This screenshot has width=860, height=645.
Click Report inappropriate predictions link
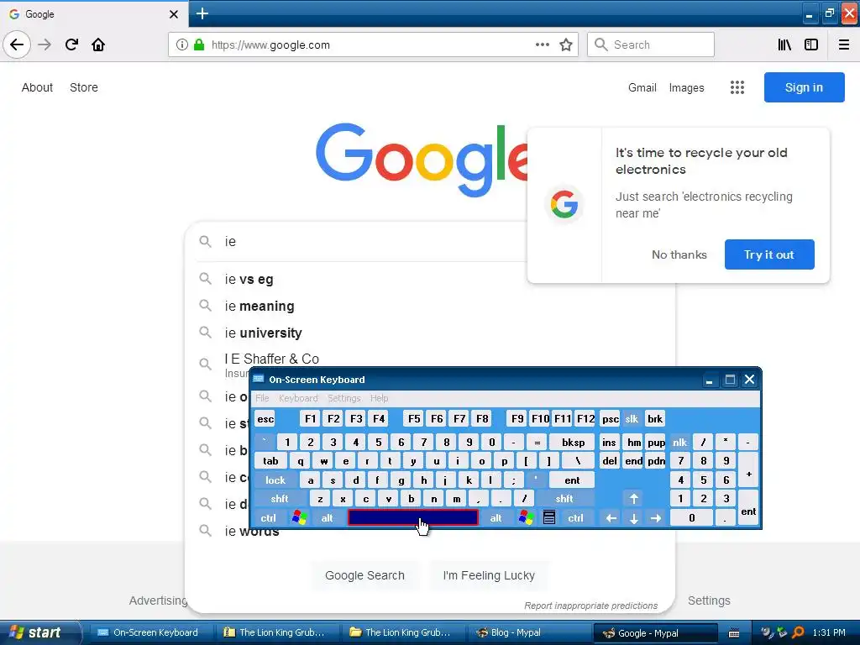pyautogui.click(x=590, y=606)
